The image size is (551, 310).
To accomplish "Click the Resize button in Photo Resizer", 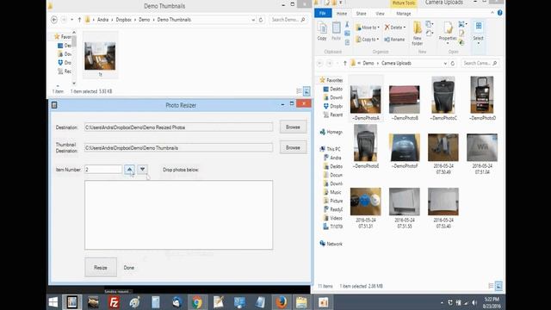I will coord(101,268).
